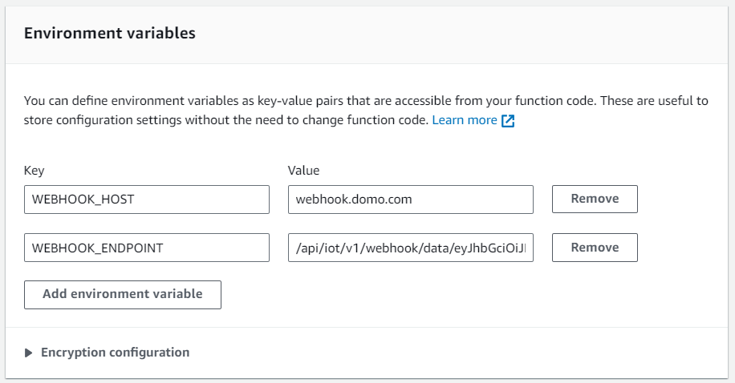The height and width of the screenshot is (383, 735).
Task: Click the Environment variables heading
Action: coord(110,33)
